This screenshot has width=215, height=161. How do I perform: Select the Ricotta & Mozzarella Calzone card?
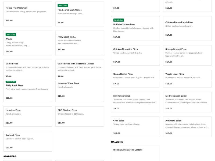click(135, 153)
